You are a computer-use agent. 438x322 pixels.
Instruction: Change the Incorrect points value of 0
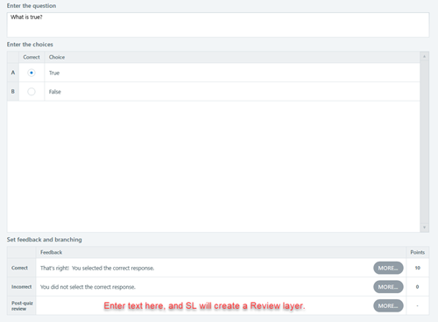tap(418, 287)
